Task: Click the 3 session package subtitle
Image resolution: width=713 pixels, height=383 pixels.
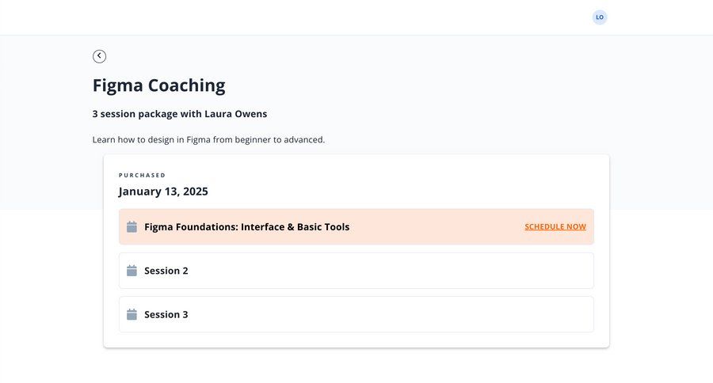Action: click(179, 114)
